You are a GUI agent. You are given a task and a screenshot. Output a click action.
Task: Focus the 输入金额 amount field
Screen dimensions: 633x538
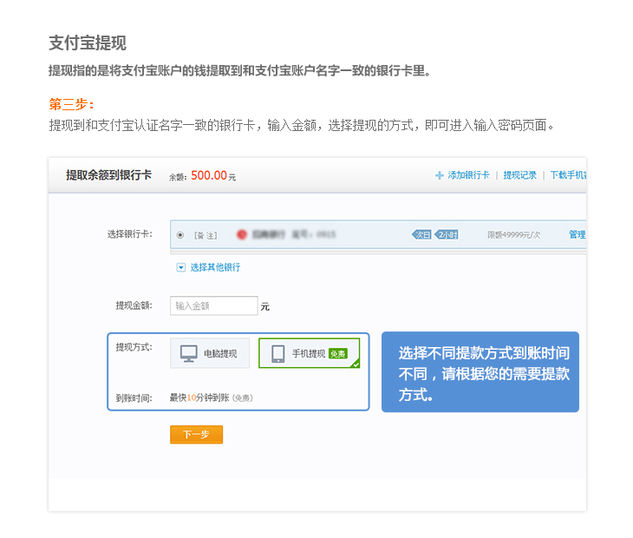[214, 305]
